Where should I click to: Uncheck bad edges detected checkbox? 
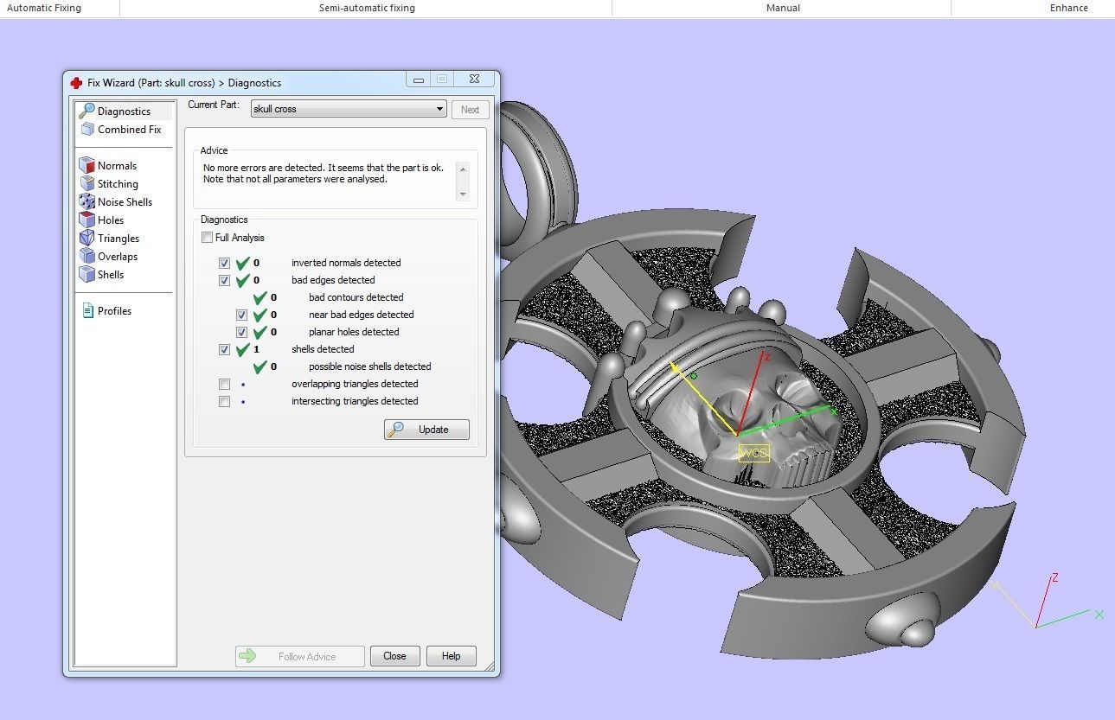tap(224, 280)
